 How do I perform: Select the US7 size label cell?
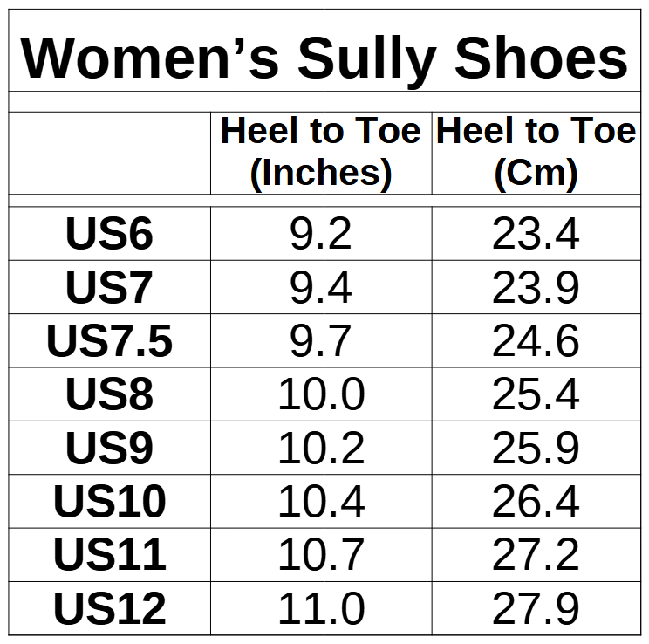[x=110, y=287]
